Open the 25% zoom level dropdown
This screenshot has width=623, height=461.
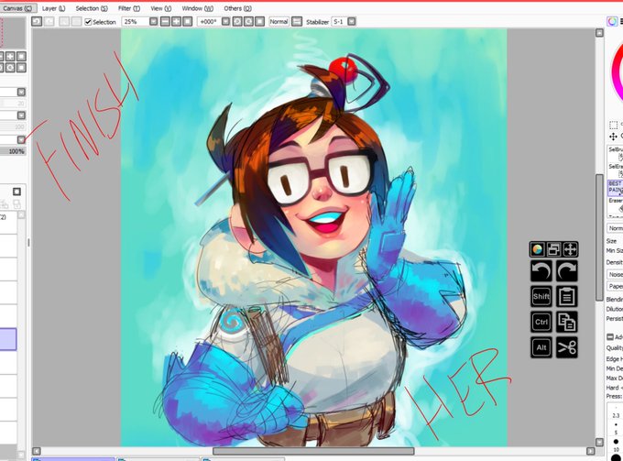tap(153, 21)
